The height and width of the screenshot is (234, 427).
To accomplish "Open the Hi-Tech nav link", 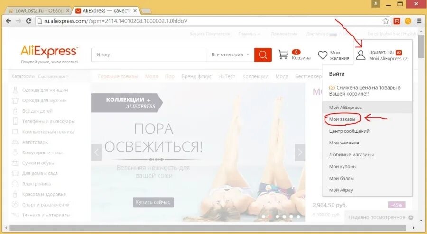I will click(x=227, y=76).
